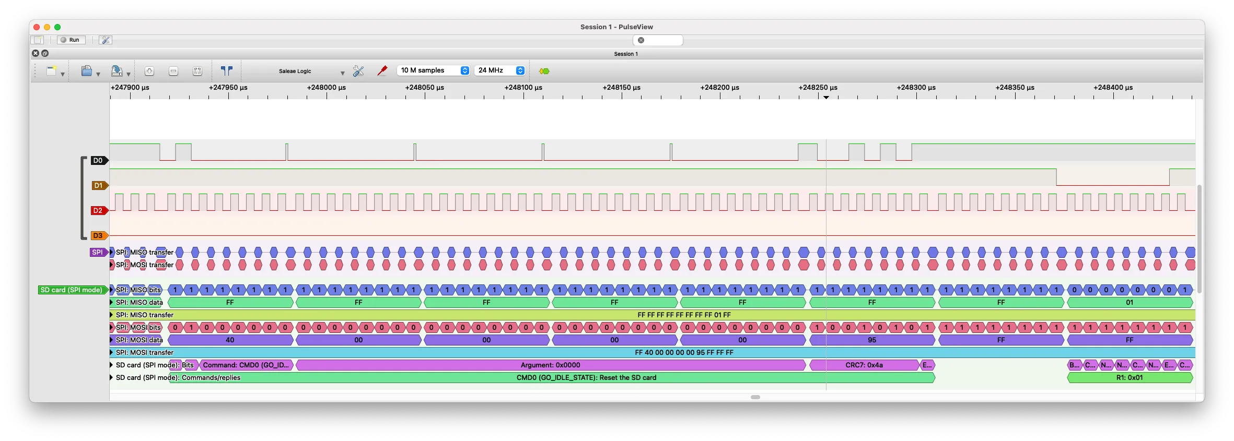Zoom out of the trace view

(x=173, y=71)
